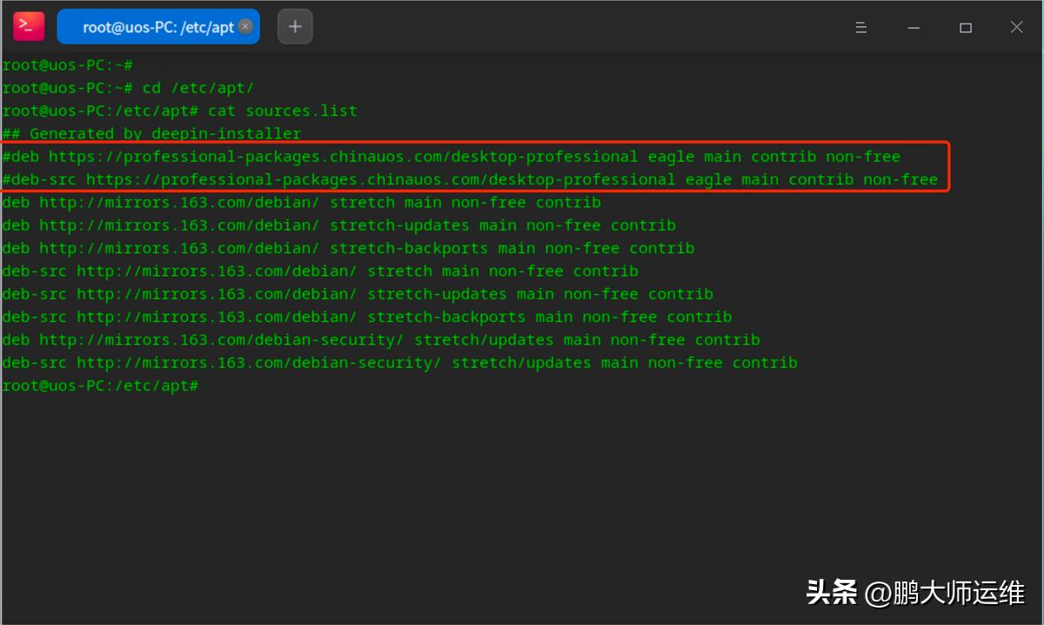The image size is (1044, 625).
Task: Click 'deb ... debian-security/ stretch/updates' line
Action: (381, 339)
